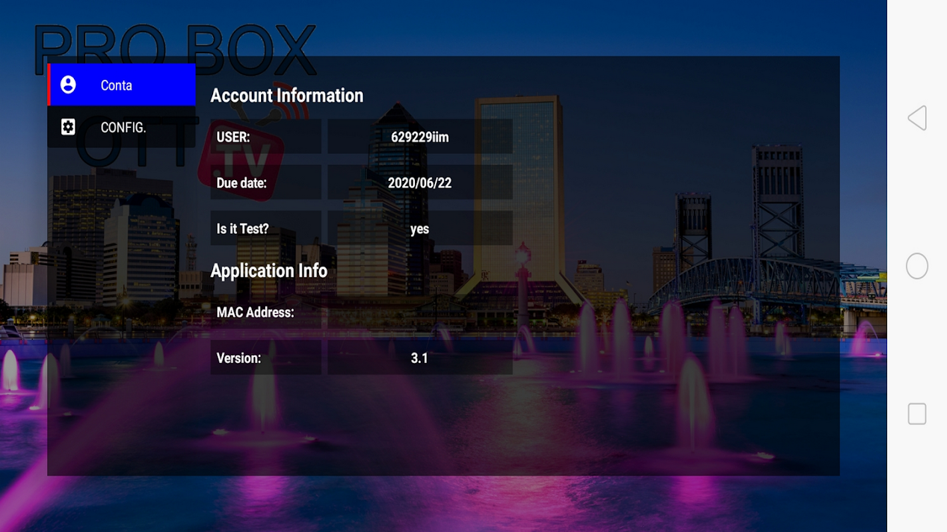This screenshot has width=947, height=532.
Task: Click the Application Info heading
Action: click(x=269, y=271)
